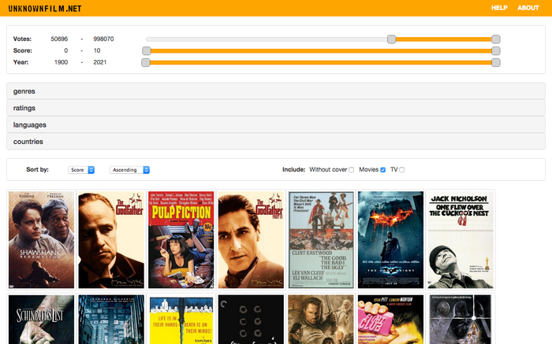Click the 'Votes:' label

(x=22, y=39)
